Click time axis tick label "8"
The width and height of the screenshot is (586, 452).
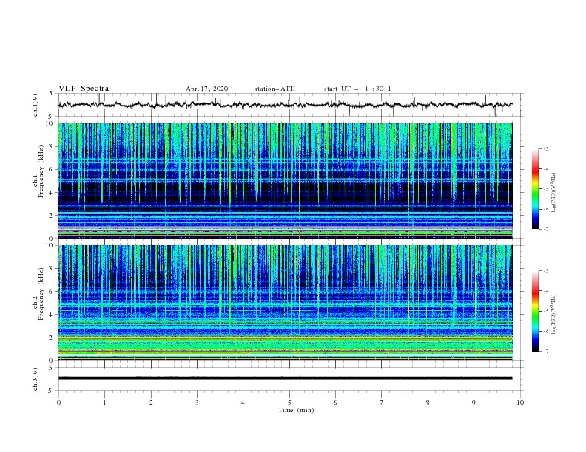click(x=428, y=403)
